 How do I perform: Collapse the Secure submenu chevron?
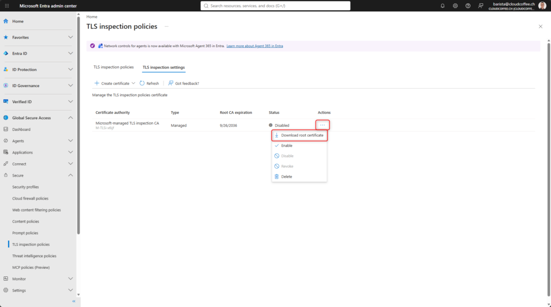[70, 175]
